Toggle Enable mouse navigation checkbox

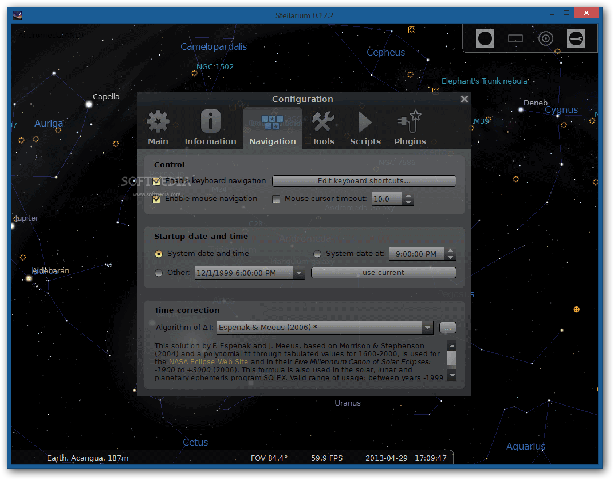156,199
